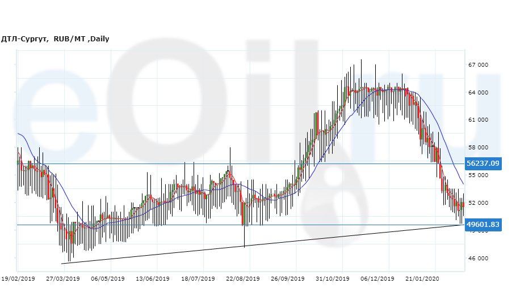Click the ДТЛ-Сургут chart title
Screen dimensions: 516x288
[x=55, y=39]
